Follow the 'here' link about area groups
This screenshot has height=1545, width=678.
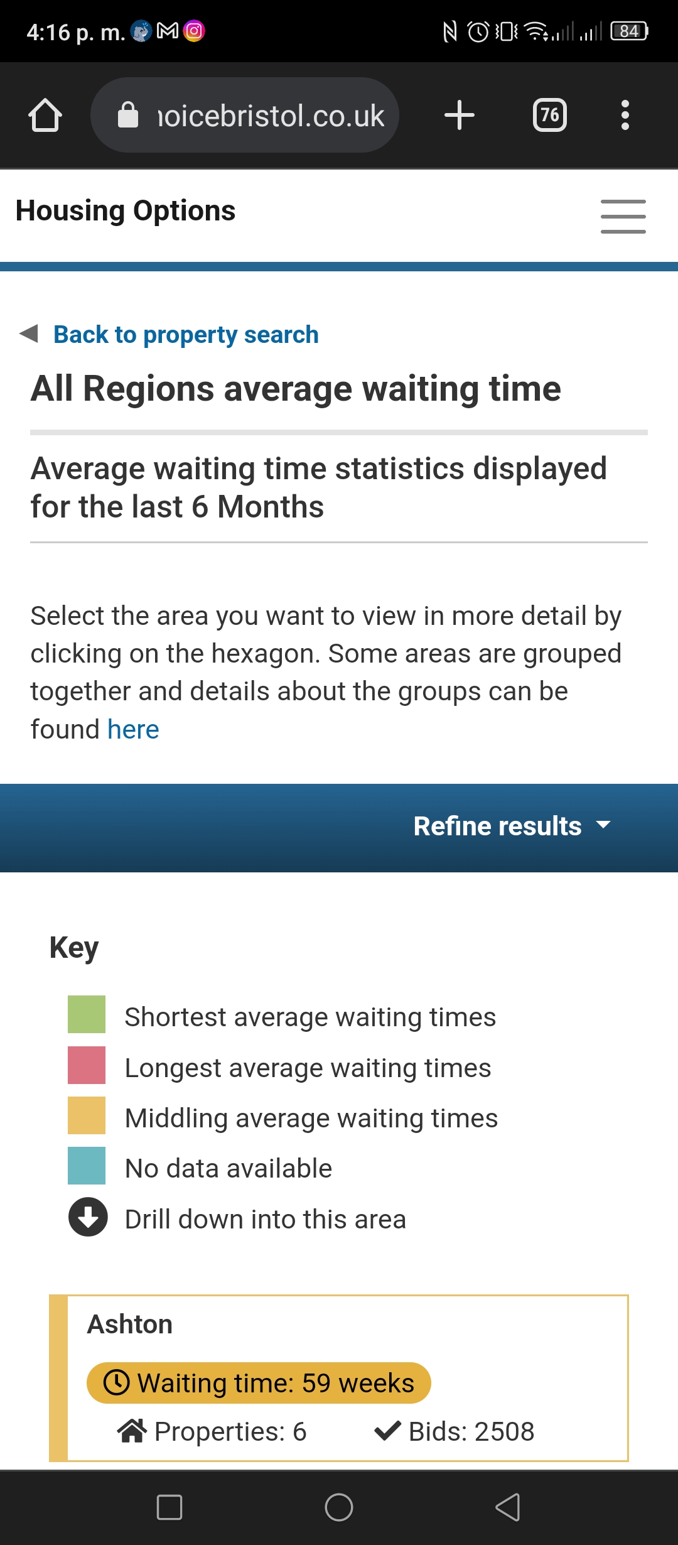point(133,730)
